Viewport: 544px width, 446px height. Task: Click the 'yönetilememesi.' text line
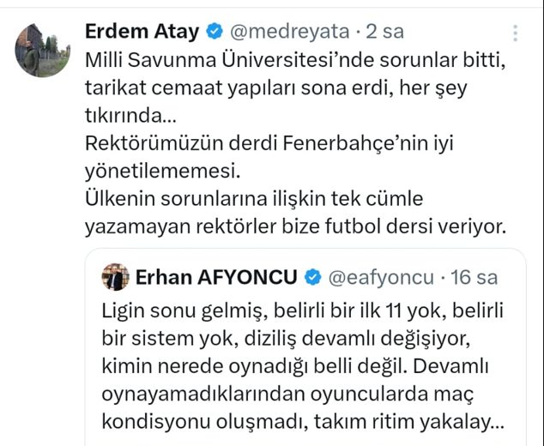coord(150,172)
